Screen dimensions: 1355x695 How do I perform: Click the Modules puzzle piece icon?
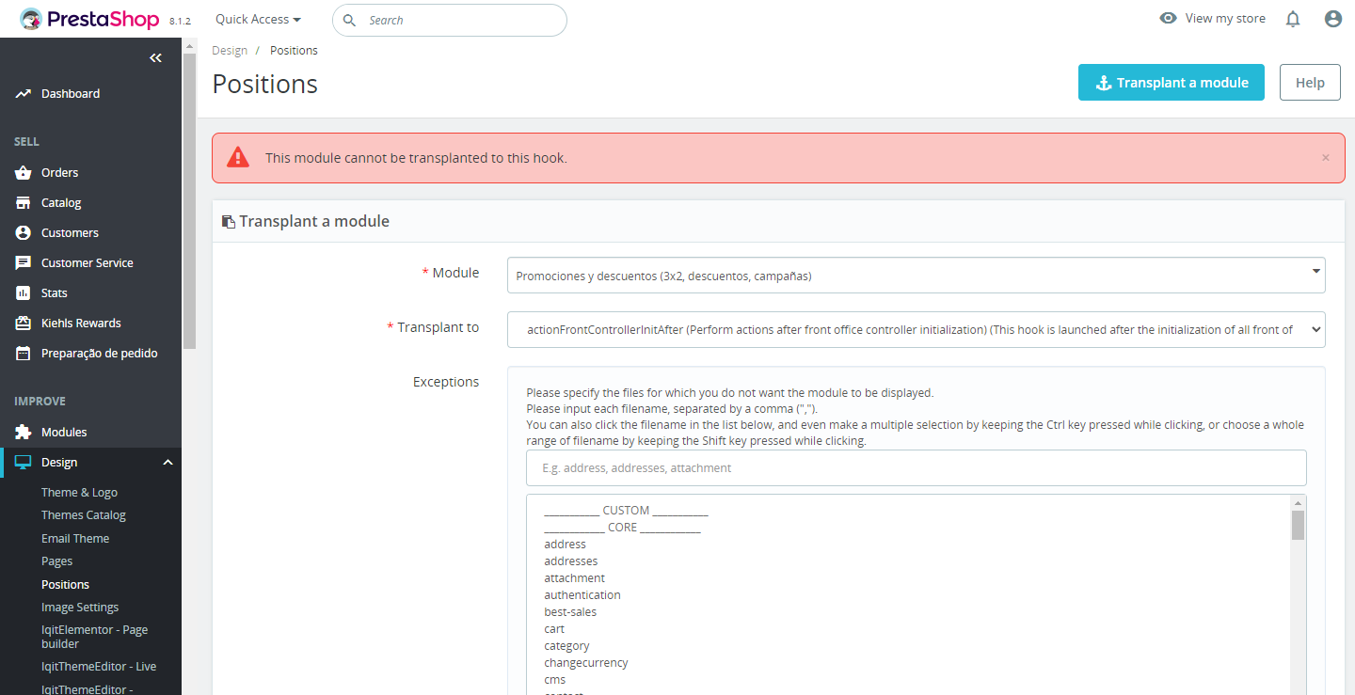coord(24,433)
